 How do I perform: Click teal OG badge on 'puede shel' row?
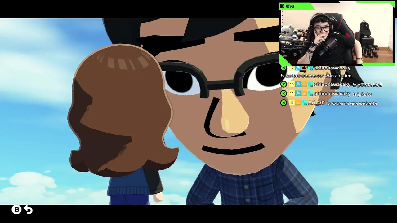click(310, 84)
